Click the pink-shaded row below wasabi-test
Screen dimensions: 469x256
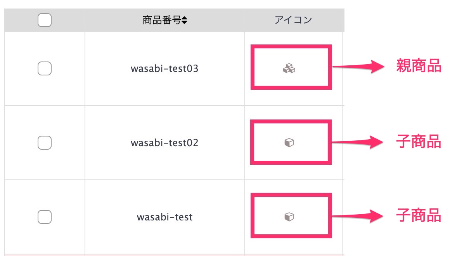point(174,255)
